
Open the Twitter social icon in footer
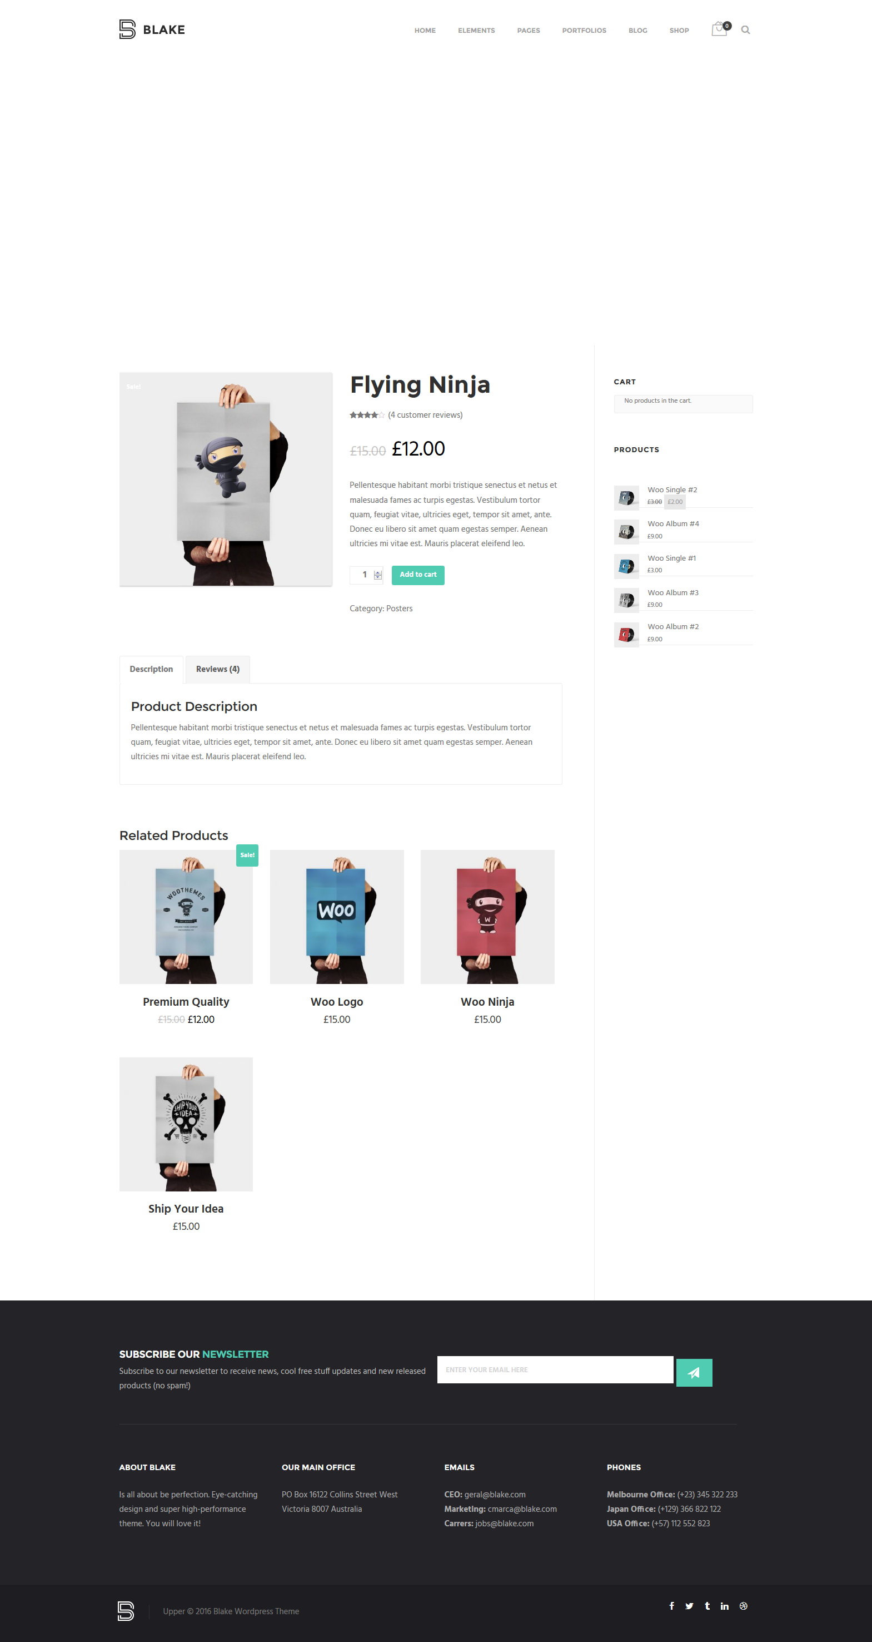tap(689, 1606)
